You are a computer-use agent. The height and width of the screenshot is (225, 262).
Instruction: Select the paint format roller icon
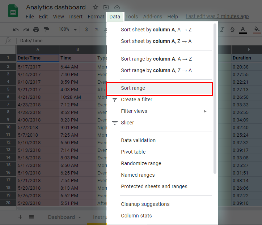[46, 30]
